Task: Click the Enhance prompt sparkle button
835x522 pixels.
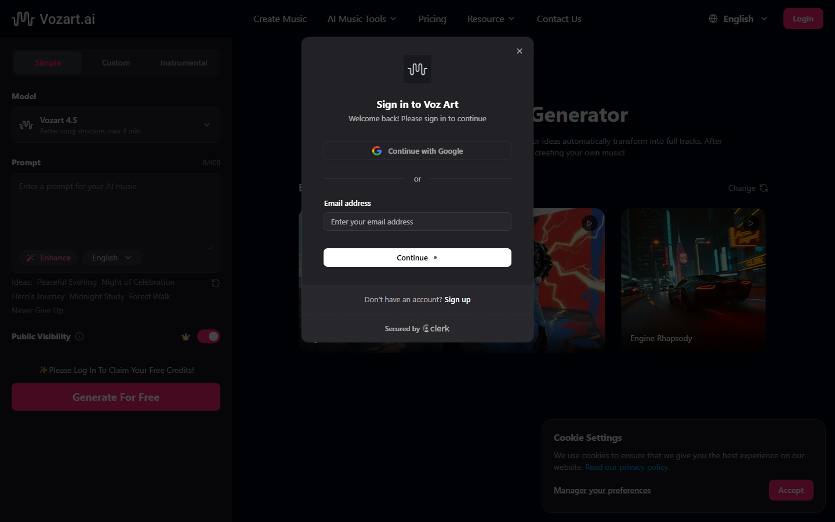Action: (x=48, y=258)
